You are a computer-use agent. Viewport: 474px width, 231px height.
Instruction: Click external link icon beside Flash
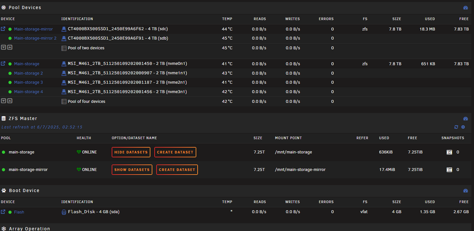[x=3, y=212]
